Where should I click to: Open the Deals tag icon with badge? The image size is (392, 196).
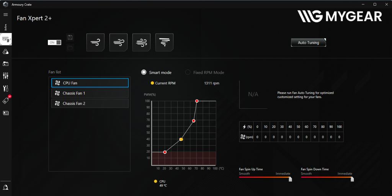(x=5, y=101)
